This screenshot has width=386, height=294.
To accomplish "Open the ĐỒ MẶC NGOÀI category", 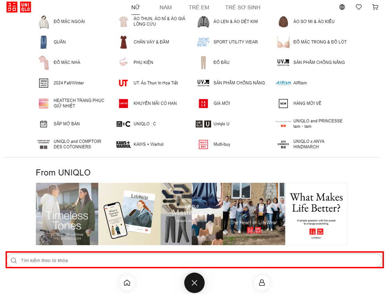I will click(69, 22).
